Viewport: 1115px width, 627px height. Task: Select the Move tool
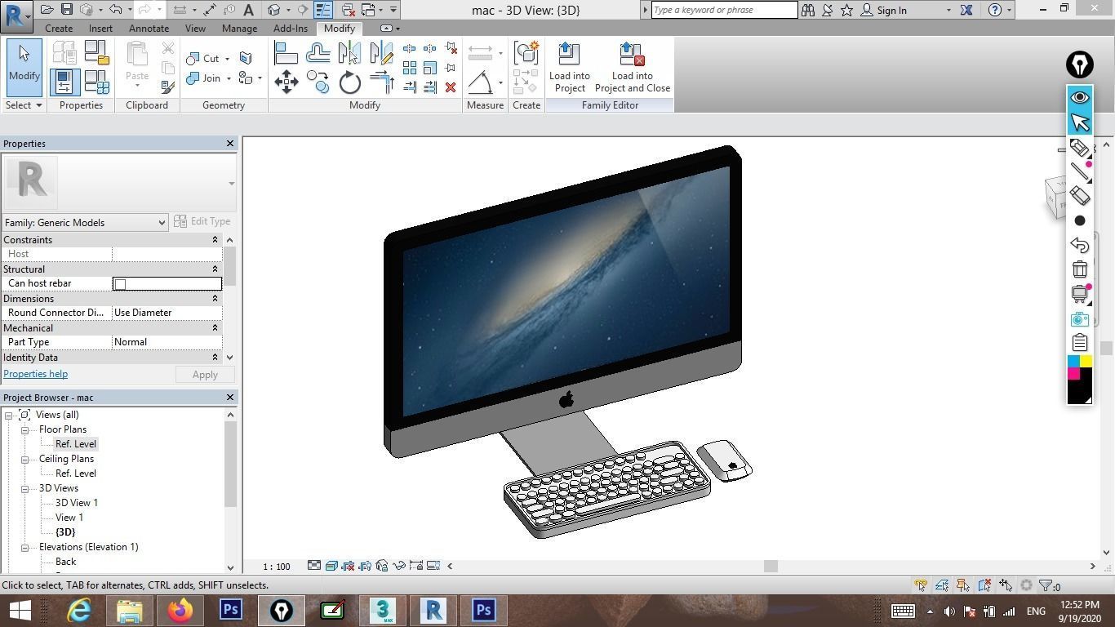pos(287,82)
